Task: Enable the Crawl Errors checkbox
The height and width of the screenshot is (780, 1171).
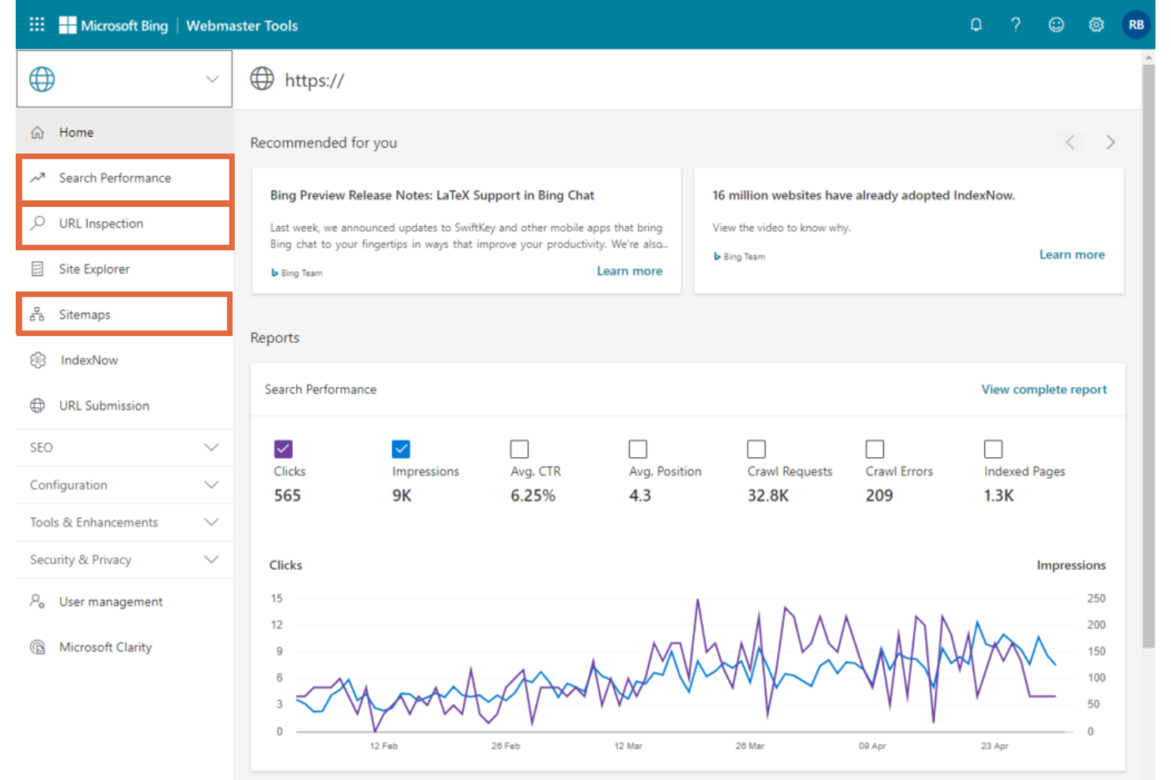Action: 874,448
